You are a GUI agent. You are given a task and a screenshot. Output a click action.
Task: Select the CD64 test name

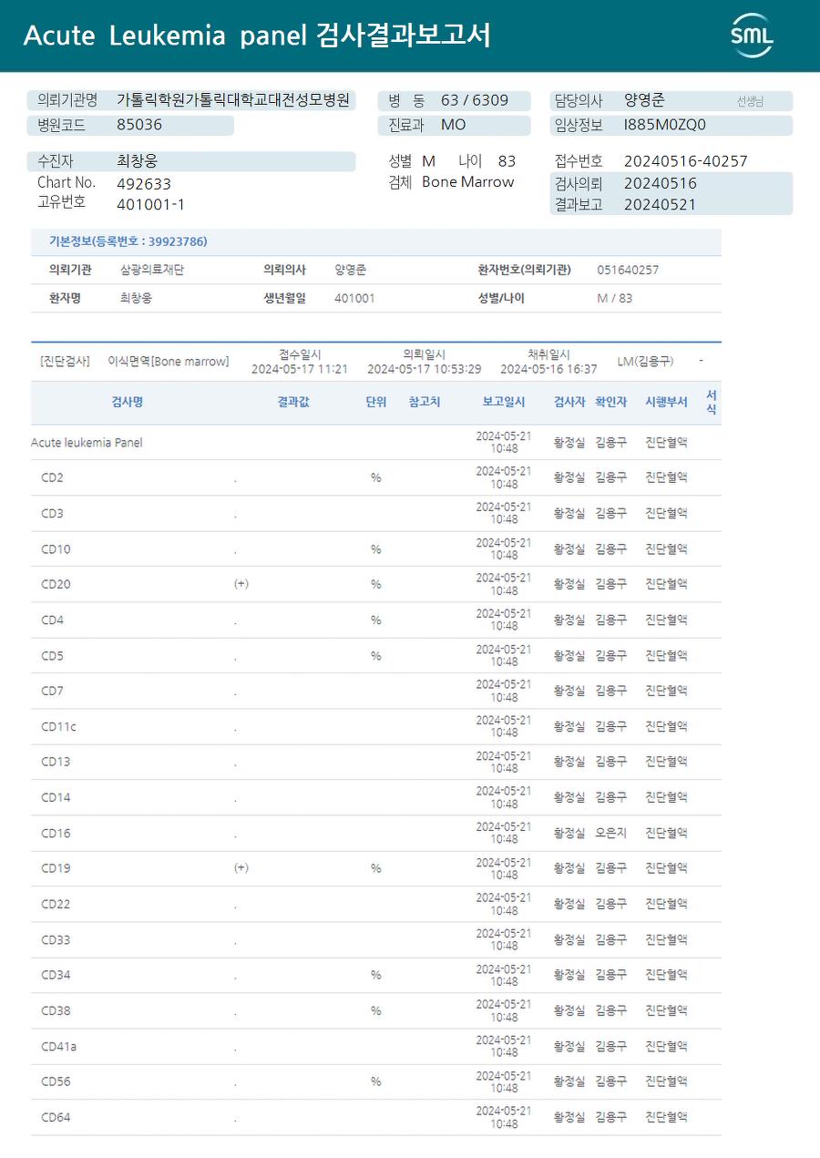tap(56, 1117)
